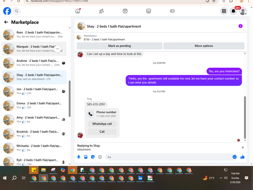Open Sticky Notes on taskbar

point(34,170)
